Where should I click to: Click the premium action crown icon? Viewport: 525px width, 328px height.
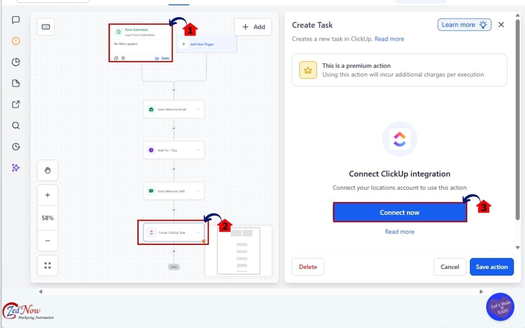pyautogui.click(x=308, y=70)
